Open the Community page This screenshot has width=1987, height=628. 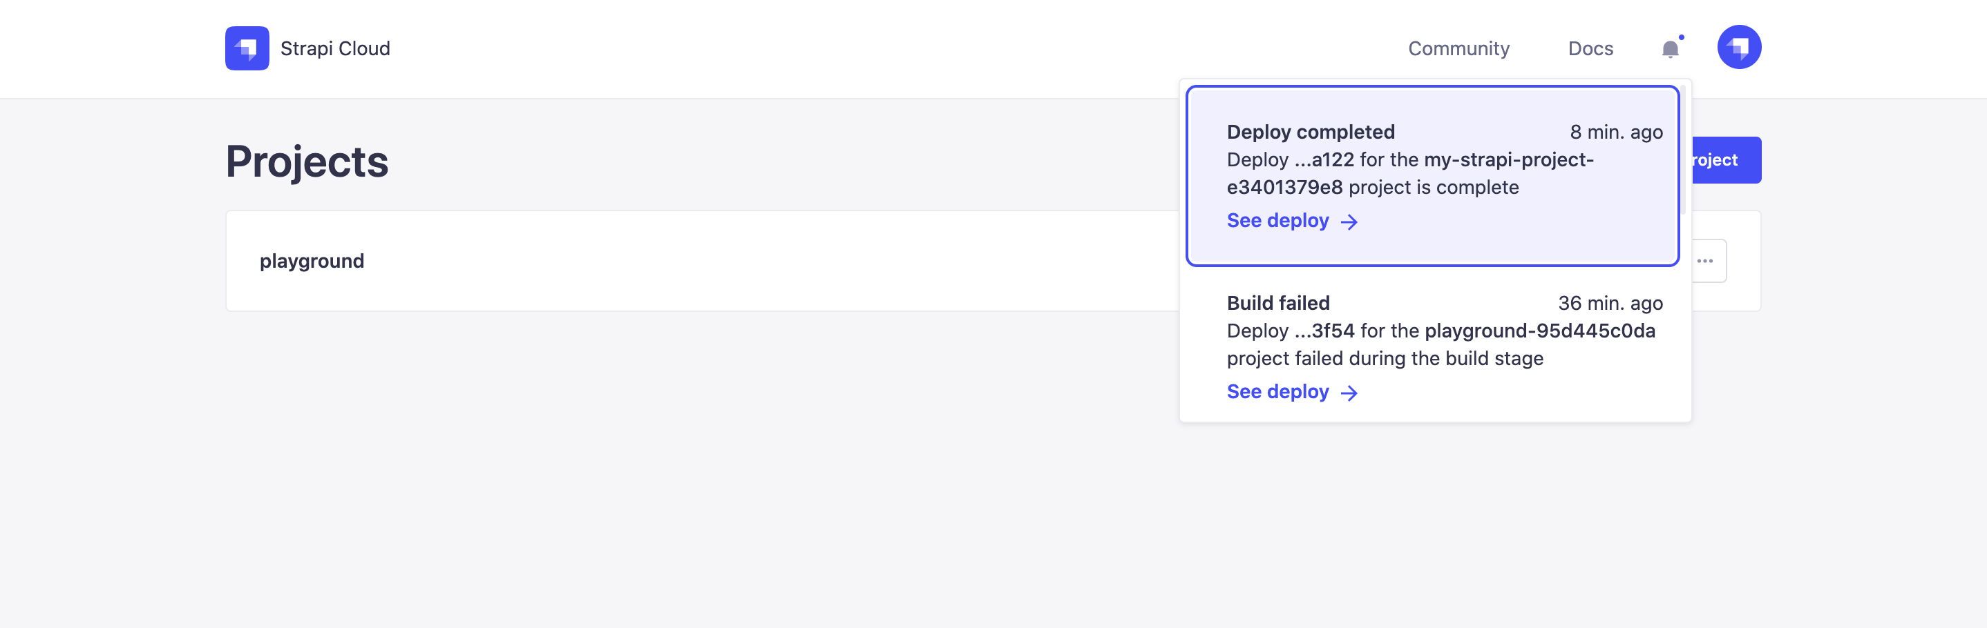tap(1458, 48)
